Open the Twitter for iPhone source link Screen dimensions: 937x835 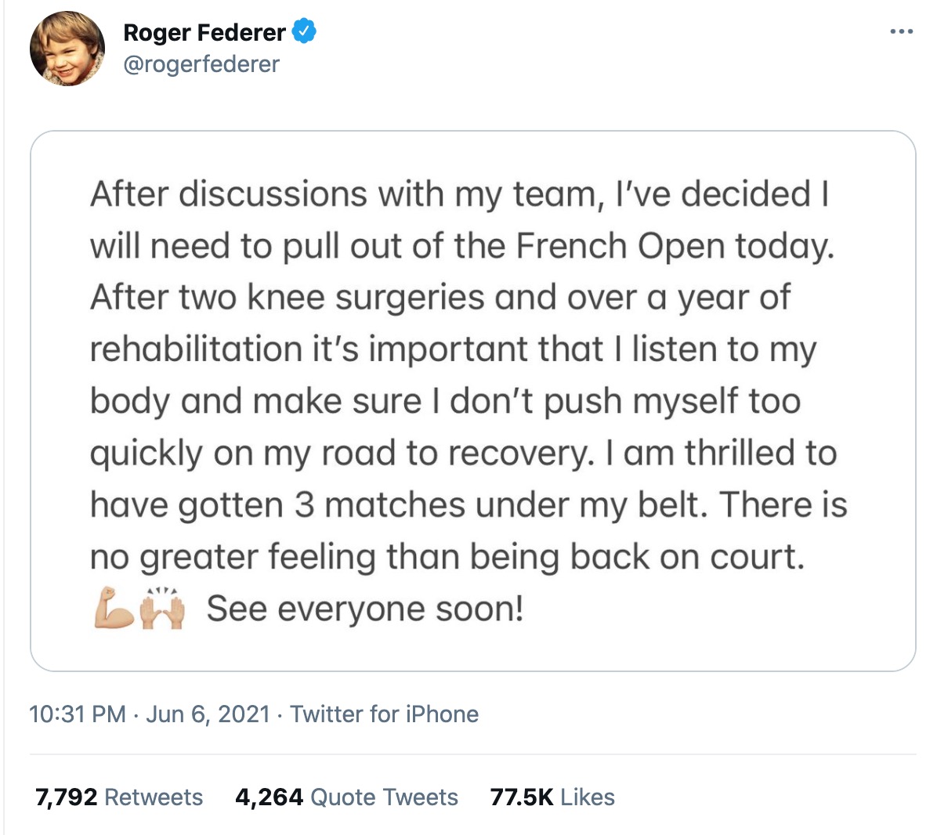384,714
